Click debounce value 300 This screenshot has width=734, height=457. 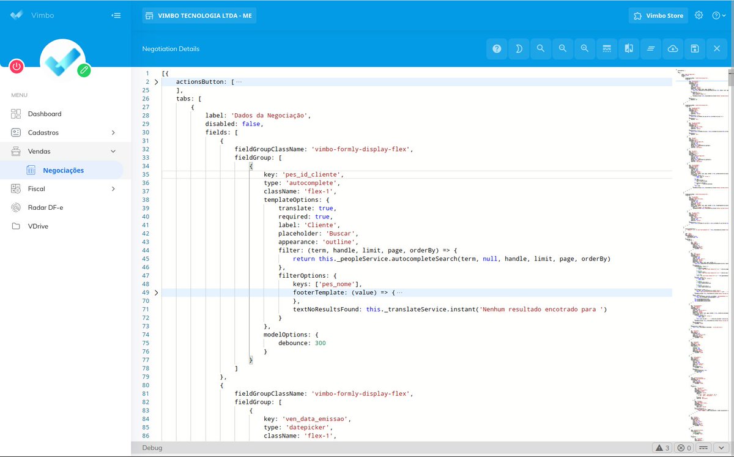(320, 343)
